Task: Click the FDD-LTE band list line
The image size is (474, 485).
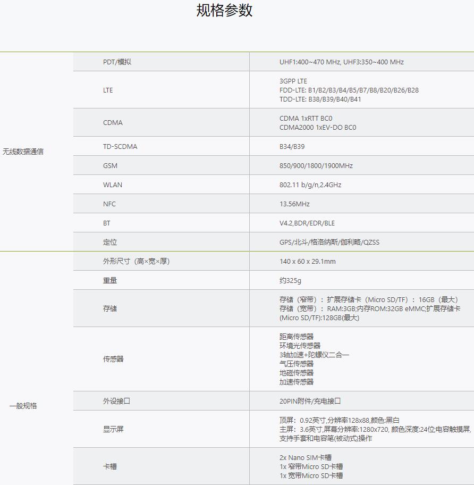Action: [349, 90]
